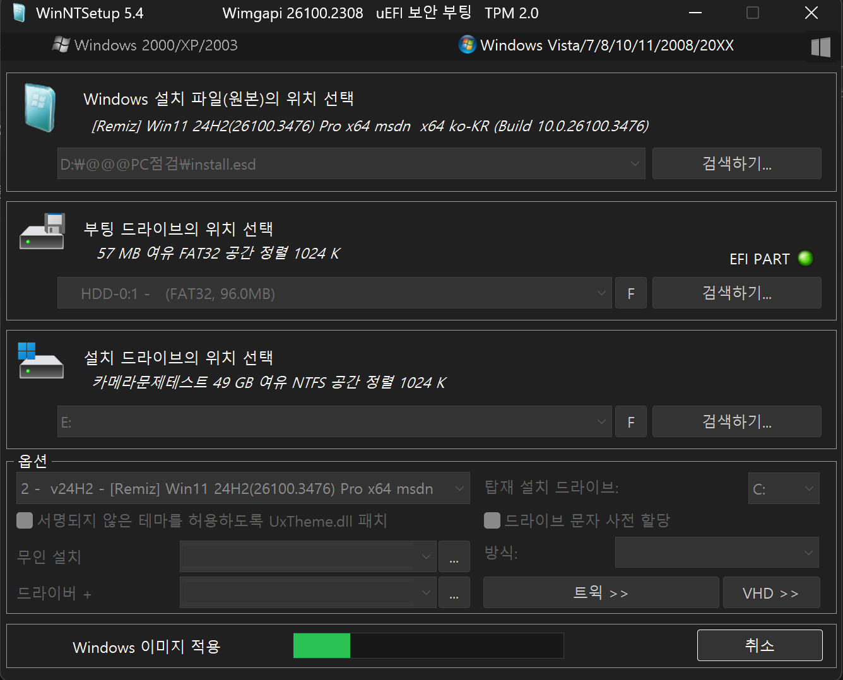The height and width of the screenshot is (680, 843).
Task: Click the Windows logo icon at top right
Action: coord(820,47)
